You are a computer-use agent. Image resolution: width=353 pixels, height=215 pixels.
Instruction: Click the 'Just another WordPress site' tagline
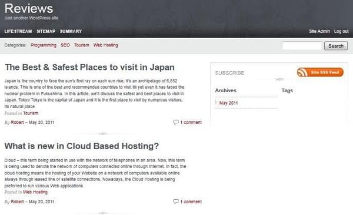click(31, 18)
